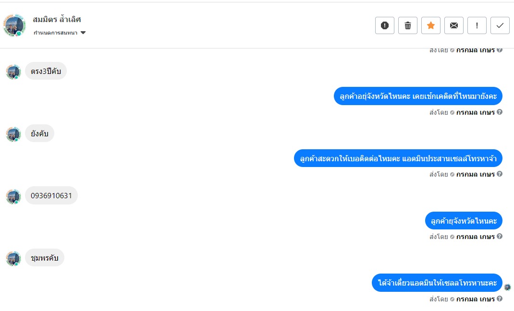
Task: Open sender name กรกมล เกษร under province question
Action: [475, 236]
